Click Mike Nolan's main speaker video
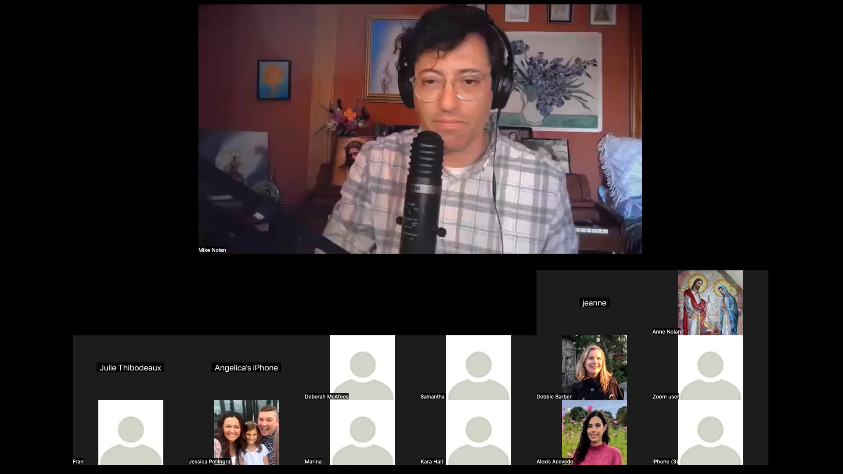Screen dimensions: 843x474 tap(420, 129)
